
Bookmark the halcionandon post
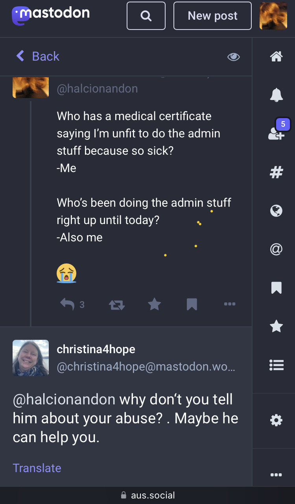192,304
